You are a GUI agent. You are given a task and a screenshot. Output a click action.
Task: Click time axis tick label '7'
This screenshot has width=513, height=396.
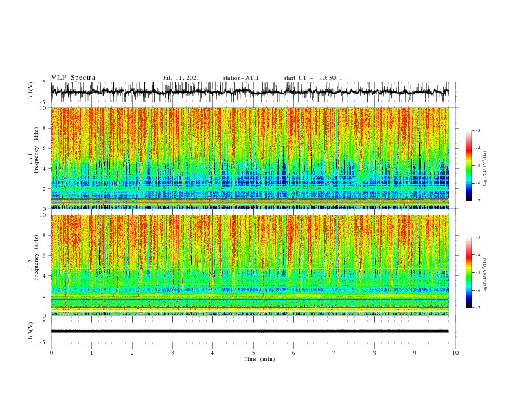tap(334, 353)
